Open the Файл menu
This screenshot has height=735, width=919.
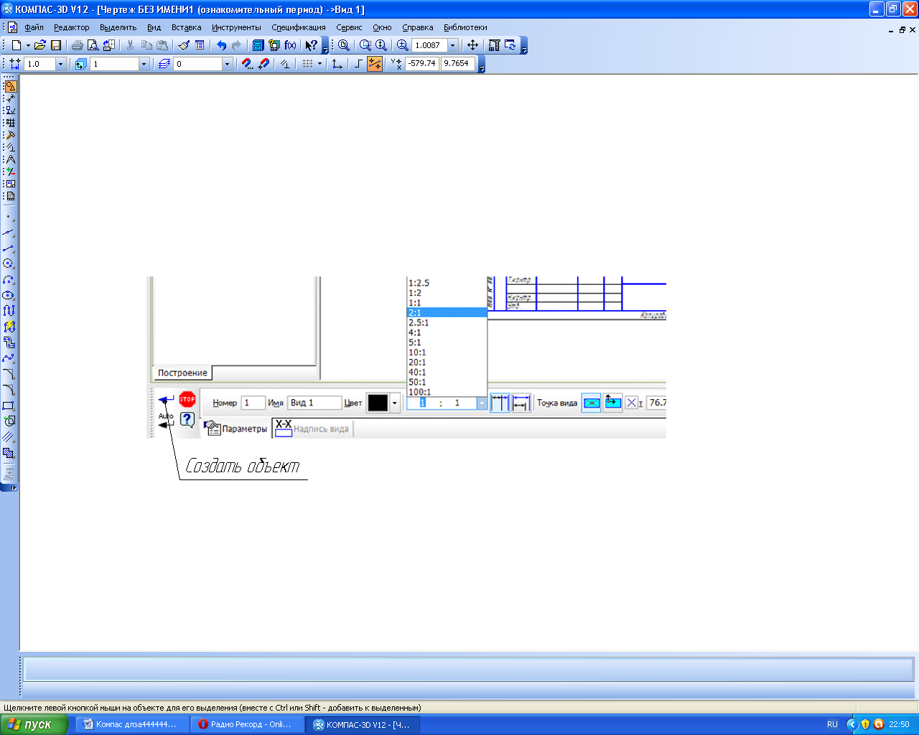point(34,27)
